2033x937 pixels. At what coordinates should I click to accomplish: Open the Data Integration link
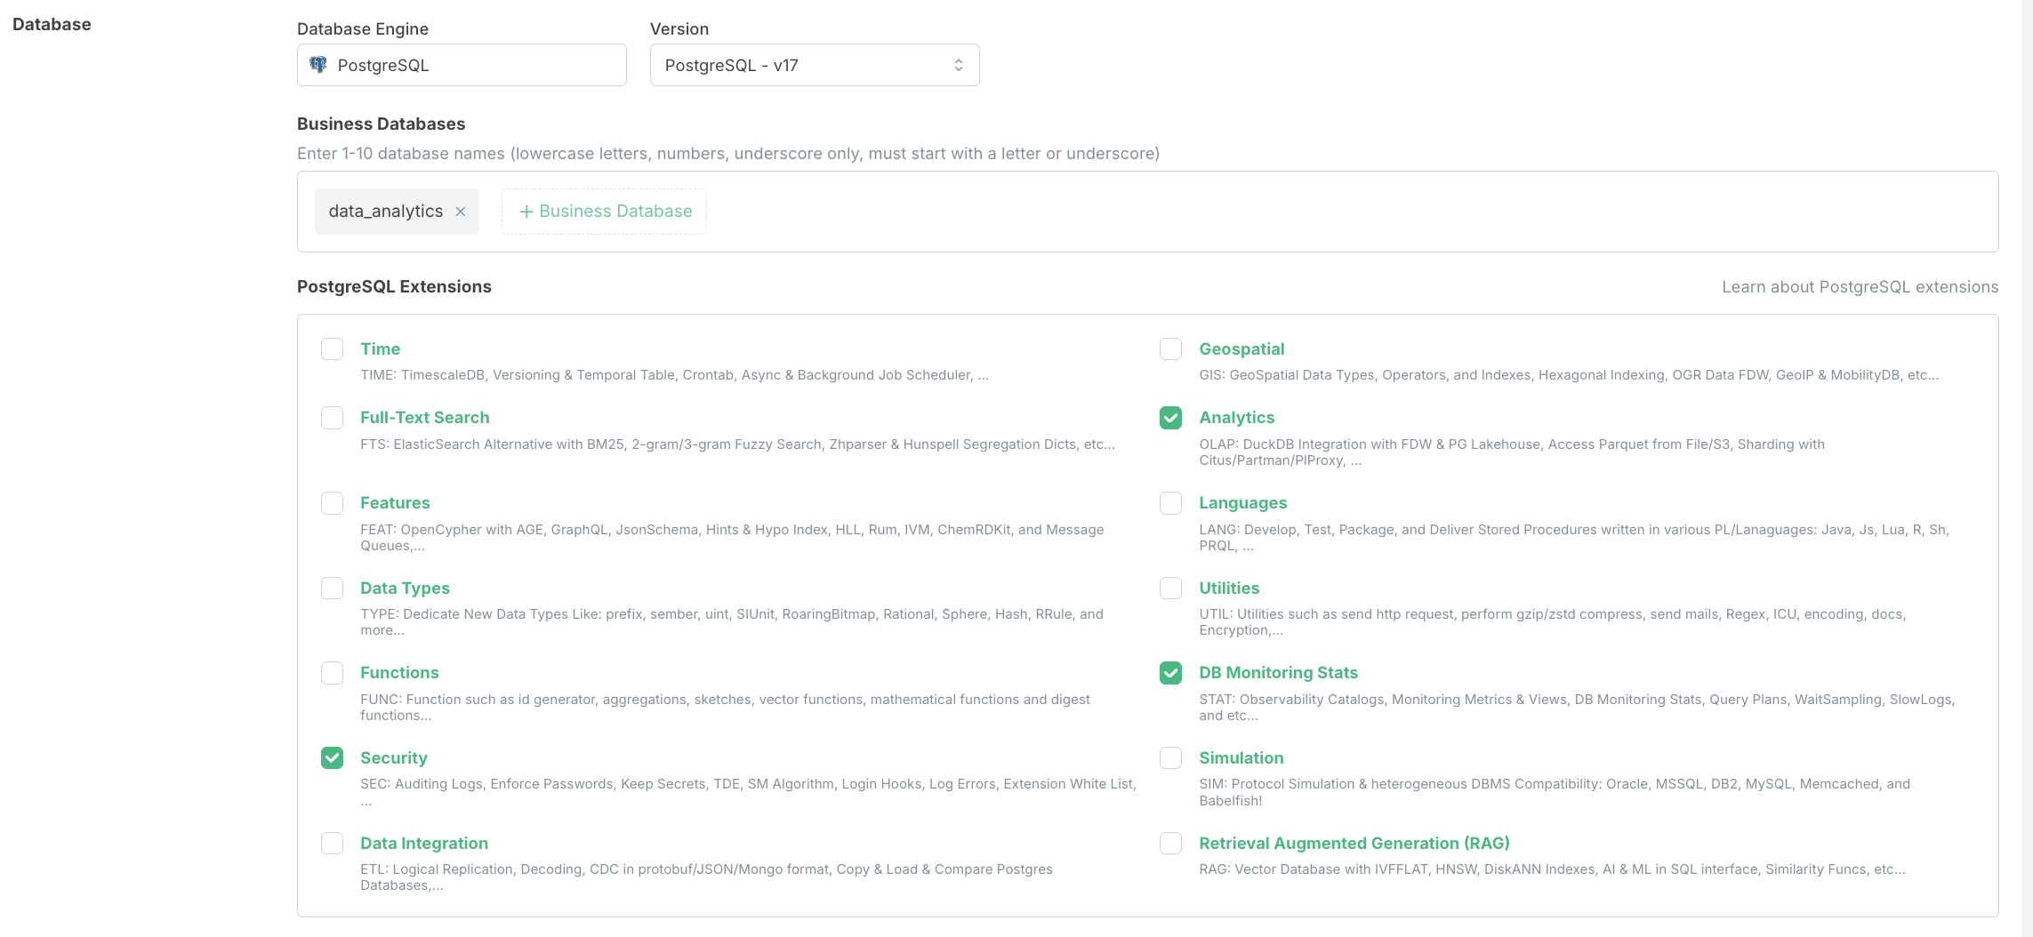424,843
